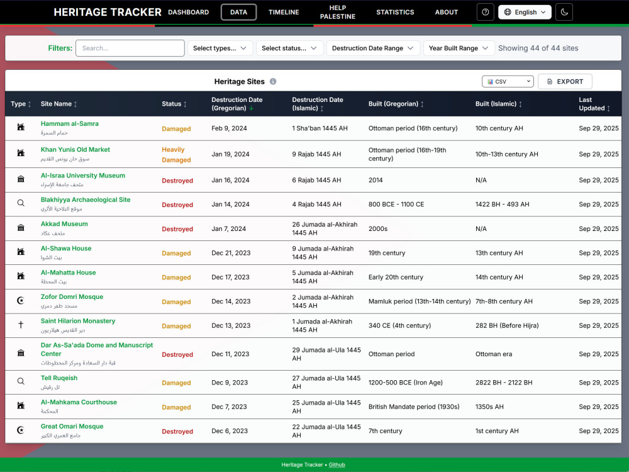Sort by Type column arrows
The width and height of the screenshot is (629, 472).
click(30, 104)
